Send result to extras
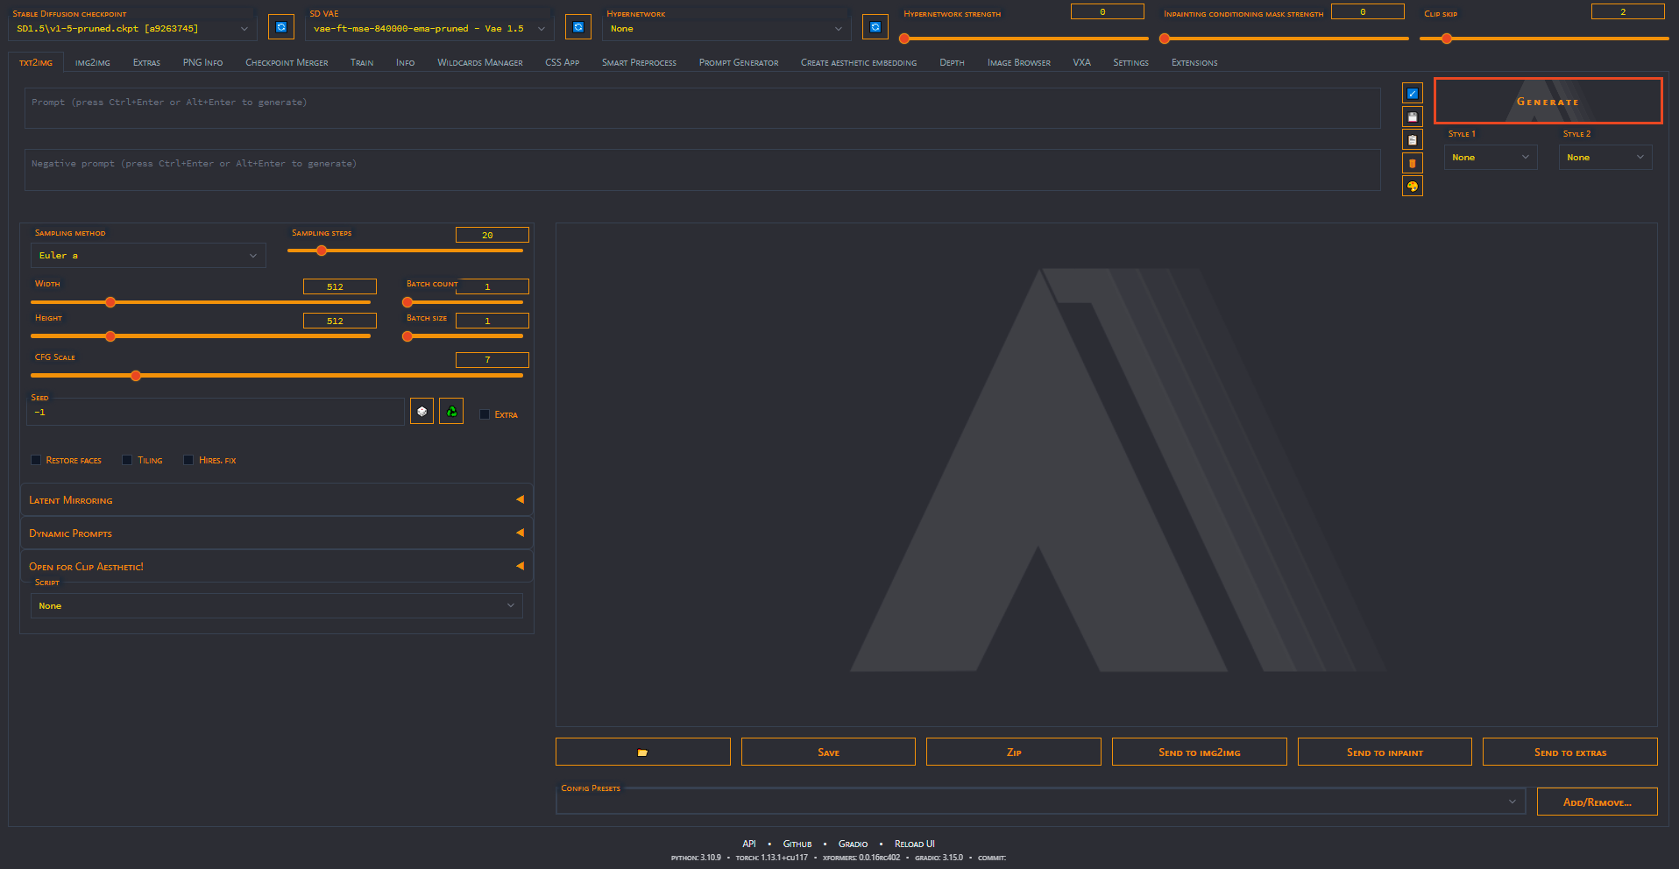 pos(1570,752)
